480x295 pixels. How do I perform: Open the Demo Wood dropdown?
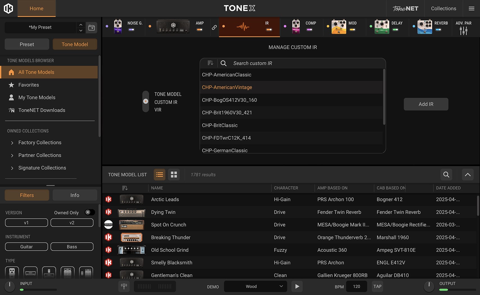coord(255,286)
